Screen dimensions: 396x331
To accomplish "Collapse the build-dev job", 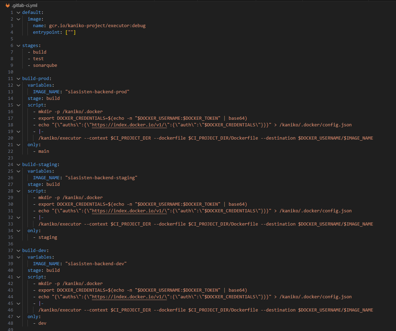I will click(x=18, y=250).
